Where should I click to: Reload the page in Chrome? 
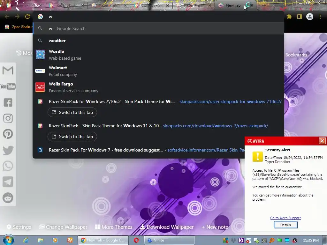click(x=27, y=17)
